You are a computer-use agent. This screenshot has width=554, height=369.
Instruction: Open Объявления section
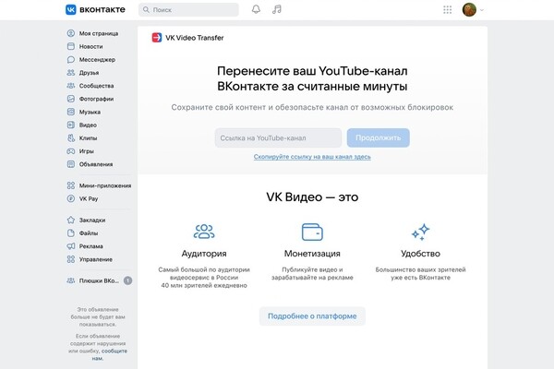(x=96, y=164)
